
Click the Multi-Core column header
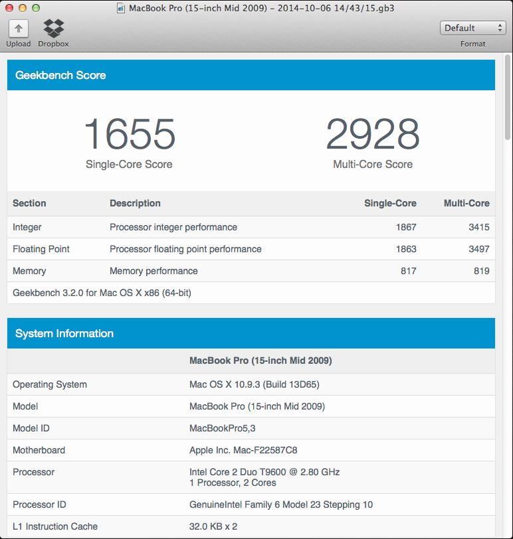[x=466, y=203]
